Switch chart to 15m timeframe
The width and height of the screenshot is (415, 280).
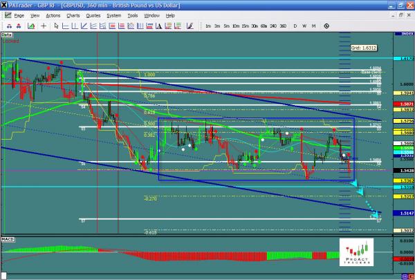(246, 26)
